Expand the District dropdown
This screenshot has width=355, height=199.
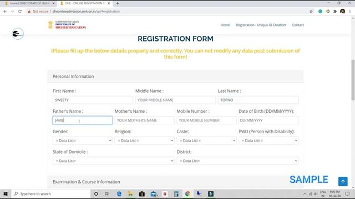[x=237, y=161]
